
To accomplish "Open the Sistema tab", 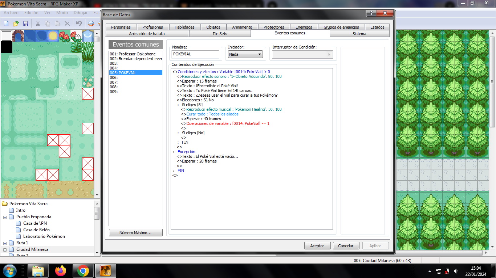I will (x=359, y=34).
